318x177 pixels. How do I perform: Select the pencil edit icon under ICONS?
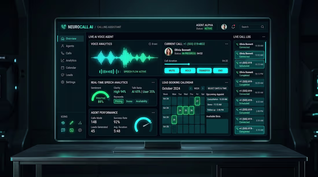coord(72,123)
